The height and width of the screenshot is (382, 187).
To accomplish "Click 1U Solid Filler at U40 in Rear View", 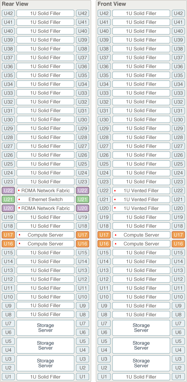I will coord(45,31).
